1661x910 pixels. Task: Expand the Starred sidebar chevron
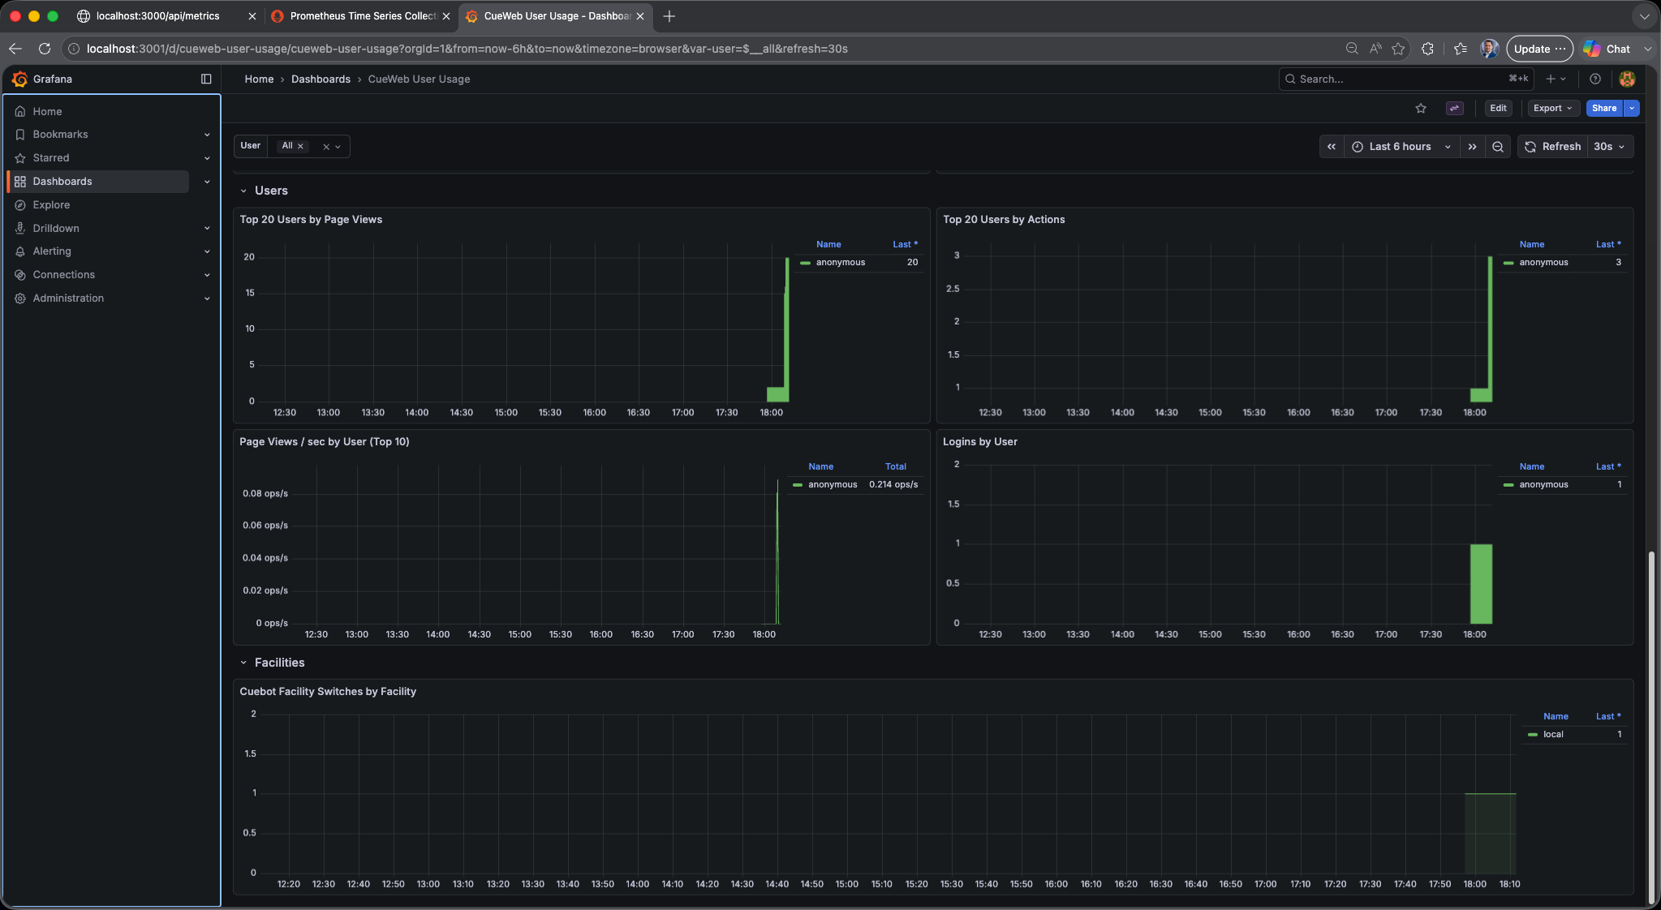pos(207,158)
